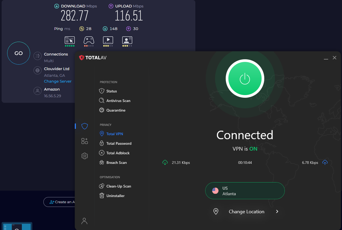
Task: Start Speedtest with GO button
Action: [x=19, y=53]
